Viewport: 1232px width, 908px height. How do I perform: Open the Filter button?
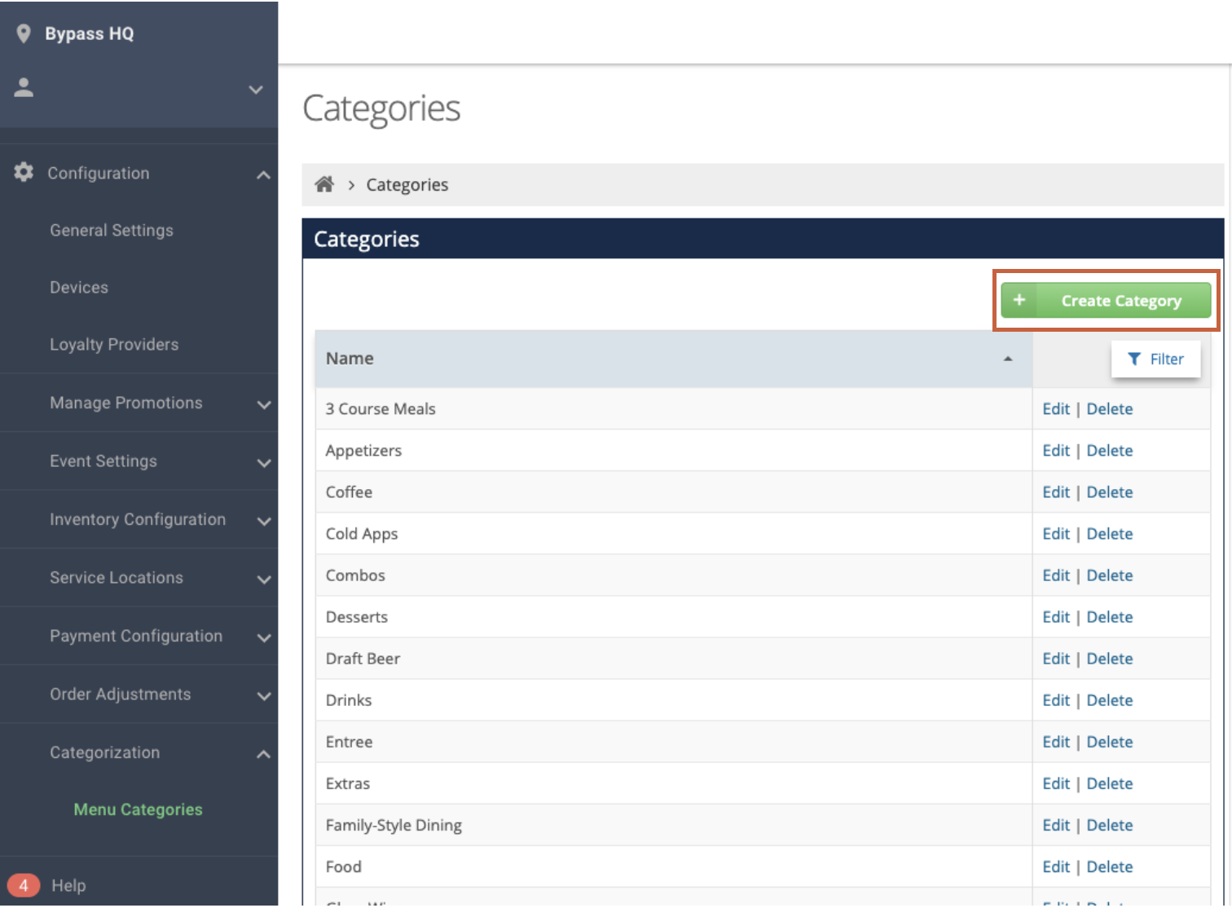tap(1155, 359)
